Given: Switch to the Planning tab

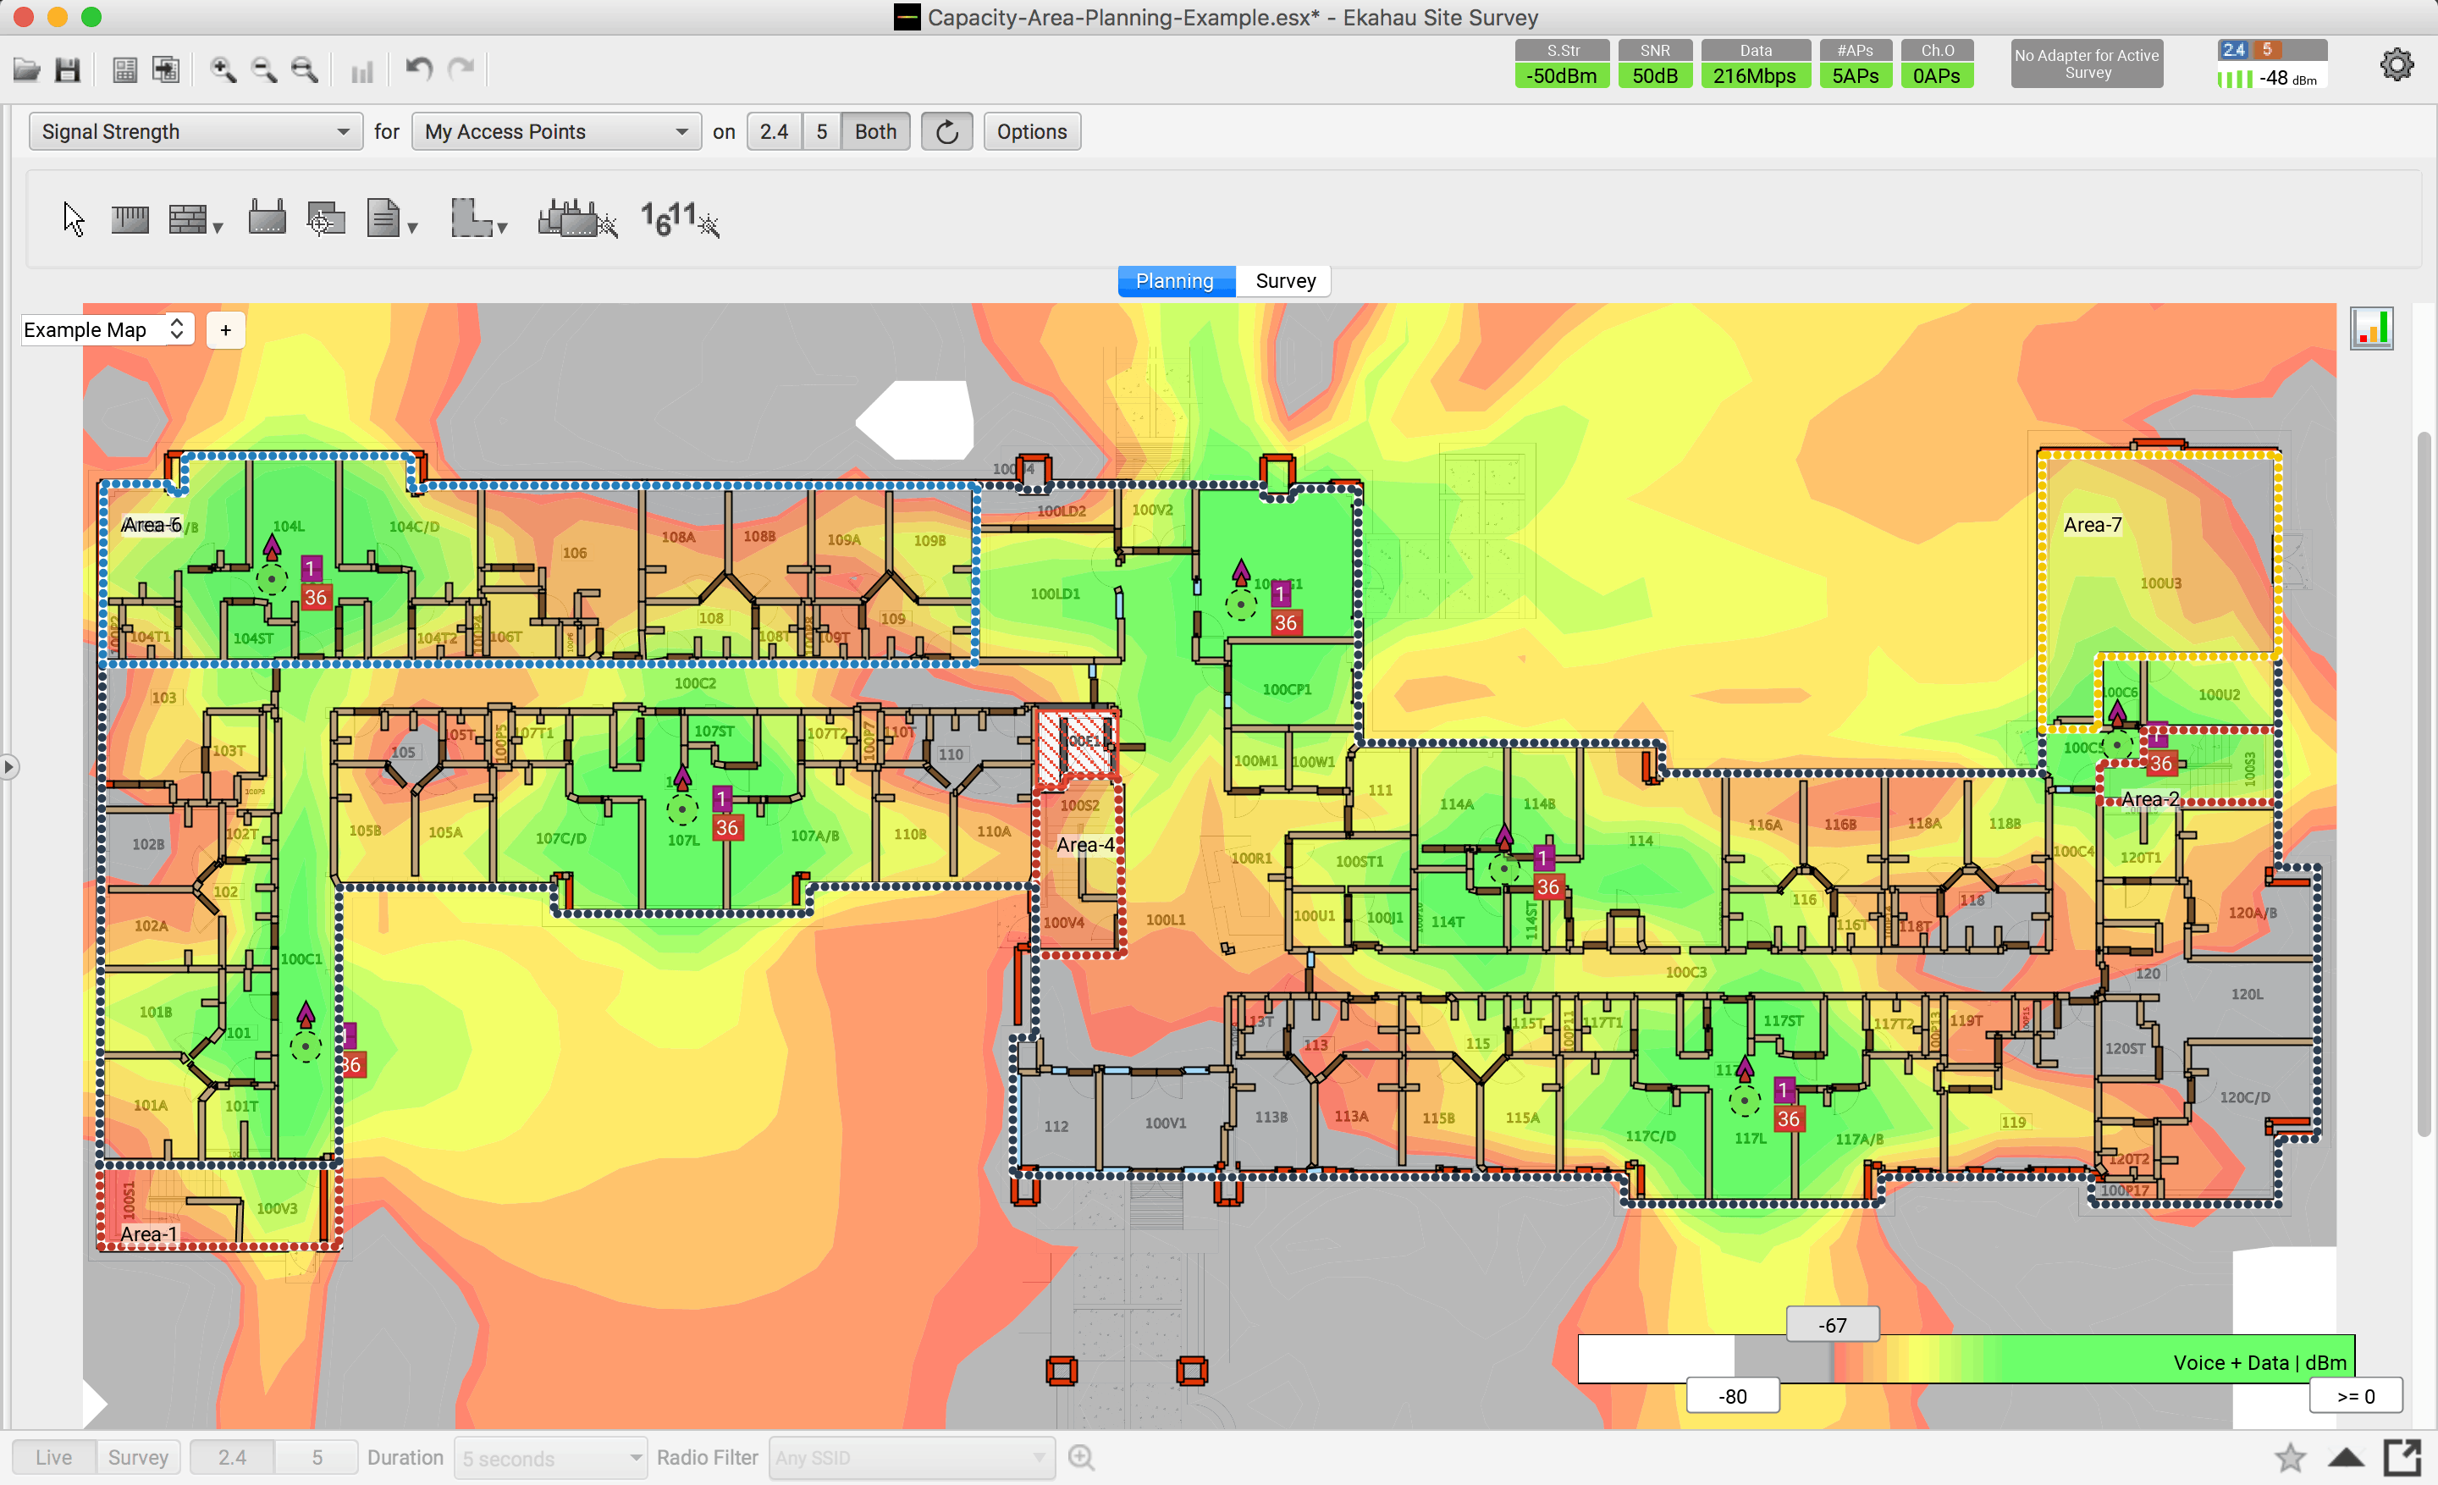Looking at the screenshot, I should click(x=1174, y=280).
